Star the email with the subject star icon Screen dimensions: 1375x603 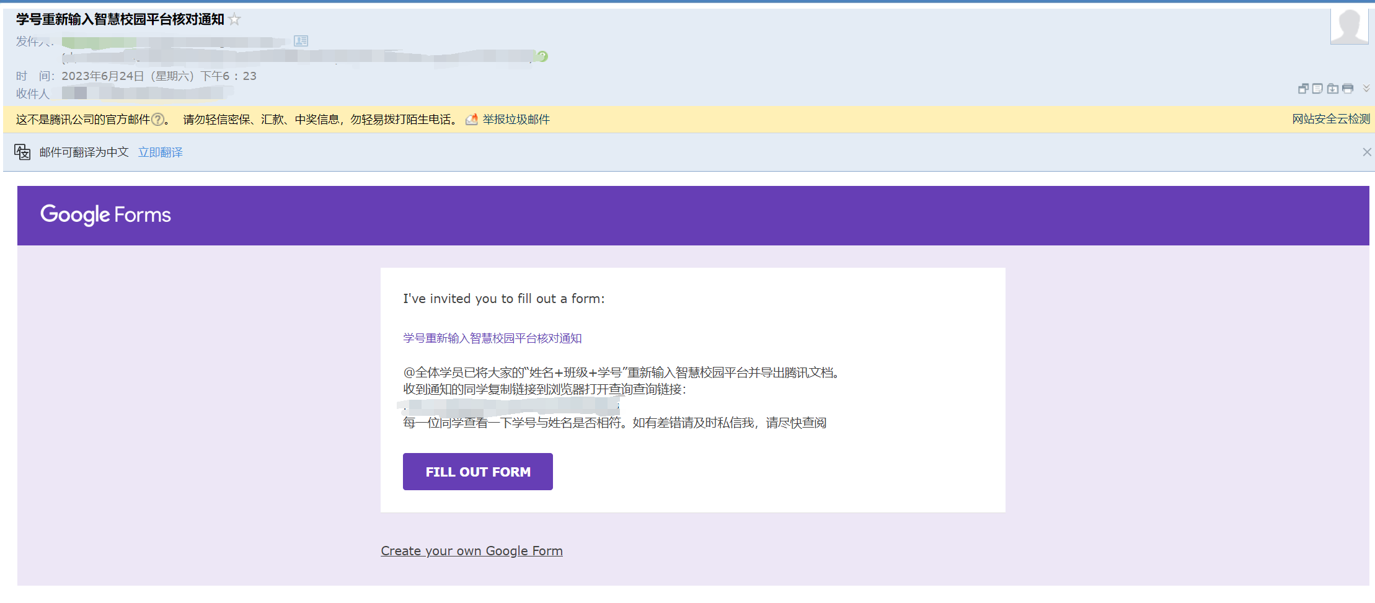point(234,19)
